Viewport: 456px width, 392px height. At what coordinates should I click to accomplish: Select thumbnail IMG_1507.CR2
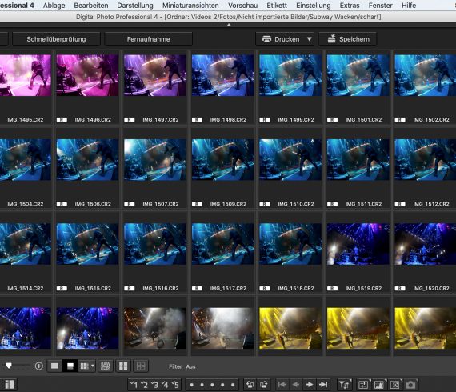[x=155, y=159]
